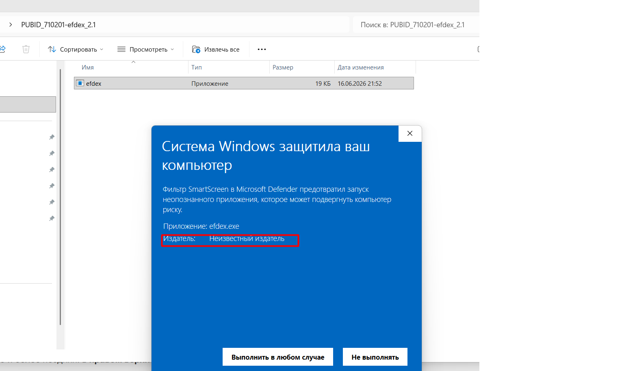Click Выполнить в любом случае button
Screen dimensions: 624x371
(278, 357)
